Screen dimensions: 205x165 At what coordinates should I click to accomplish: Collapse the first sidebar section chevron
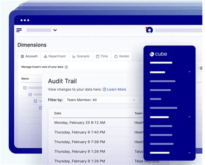click(189, 72)
